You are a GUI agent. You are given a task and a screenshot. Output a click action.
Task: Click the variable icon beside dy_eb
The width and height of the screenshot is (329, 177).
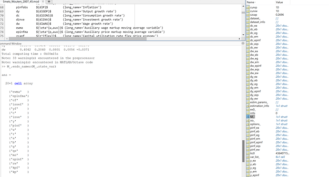coord(248,81)
